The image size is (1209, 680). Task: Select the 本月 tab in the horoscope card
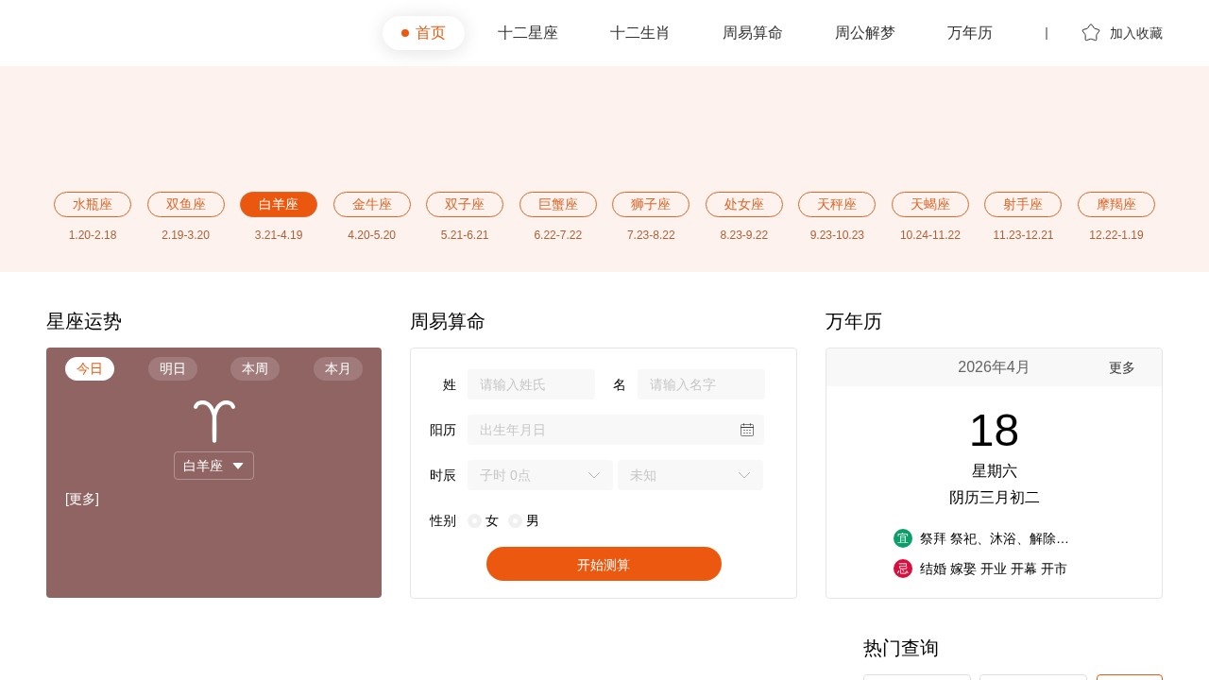pos(338,368)
